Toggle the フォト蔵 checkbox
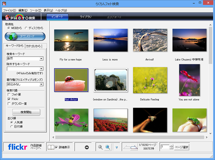 (9, 94)
